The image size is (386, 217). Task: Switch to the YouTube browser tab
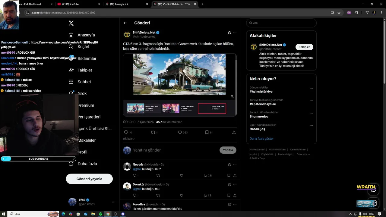79,4
